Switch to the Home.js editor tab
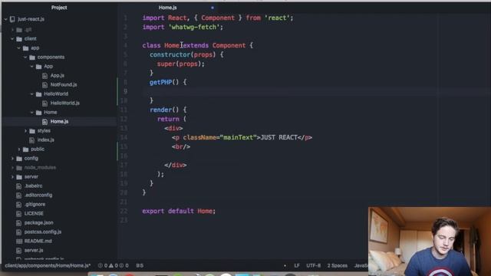 pos(167,8)
